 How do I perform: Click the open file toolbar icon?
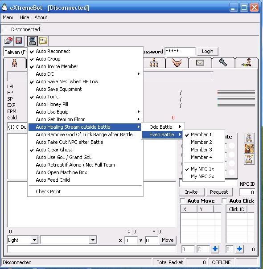pos(8,41)
